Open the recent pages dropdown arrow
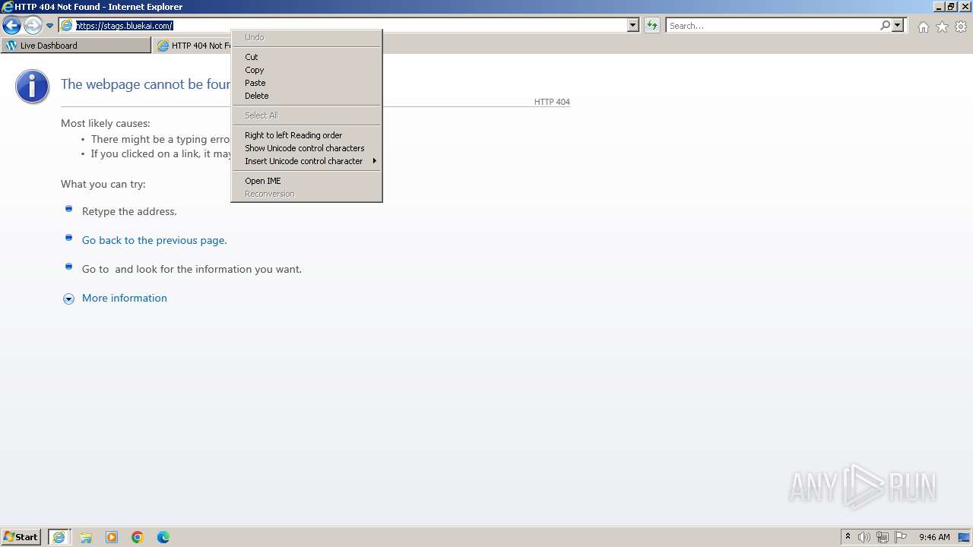 (49, 26)
